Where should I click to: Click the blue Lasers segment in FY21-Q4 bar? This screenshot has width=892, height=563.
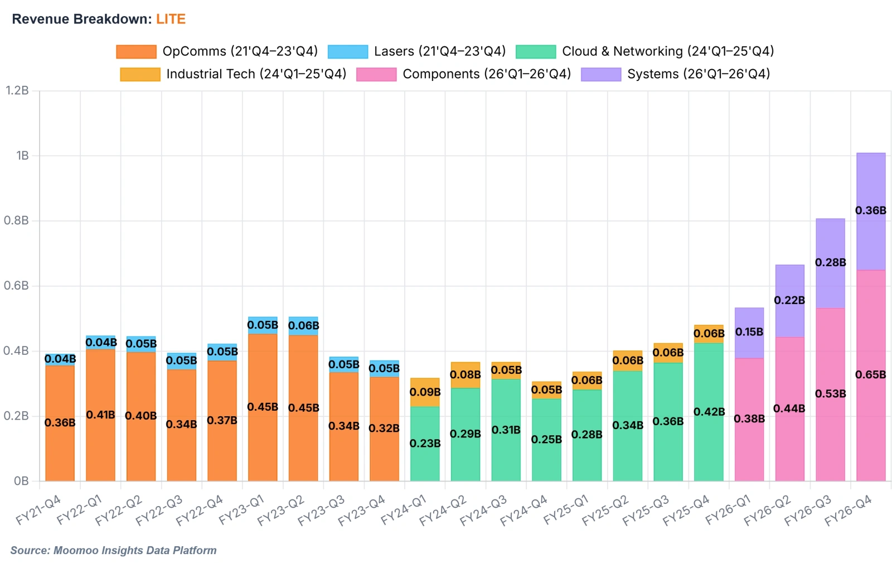tap(60, 359)
